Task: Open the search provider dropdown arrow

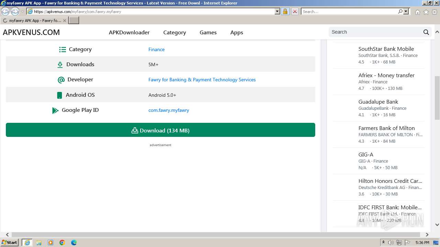Action: pos(406,11)
